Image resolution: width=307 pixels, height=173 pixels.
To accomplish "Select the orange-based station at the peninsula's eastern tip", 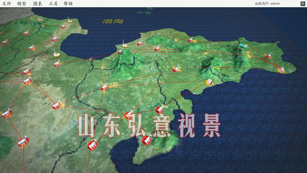I will pos(282,70).
